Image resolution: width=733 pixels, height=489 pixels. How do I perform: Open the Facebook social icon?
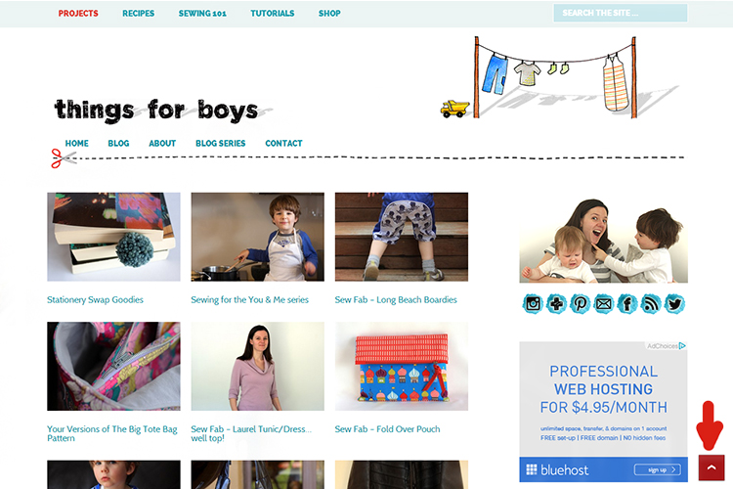pos(627,304)
